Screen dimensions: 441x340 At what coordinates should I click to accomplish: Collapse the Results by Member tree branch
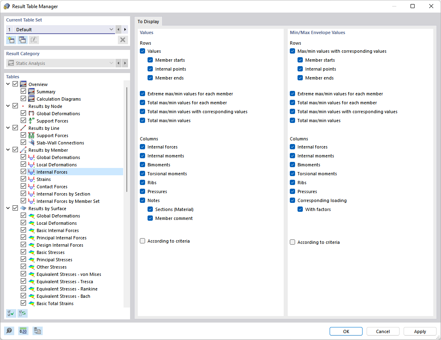(9, 150)
